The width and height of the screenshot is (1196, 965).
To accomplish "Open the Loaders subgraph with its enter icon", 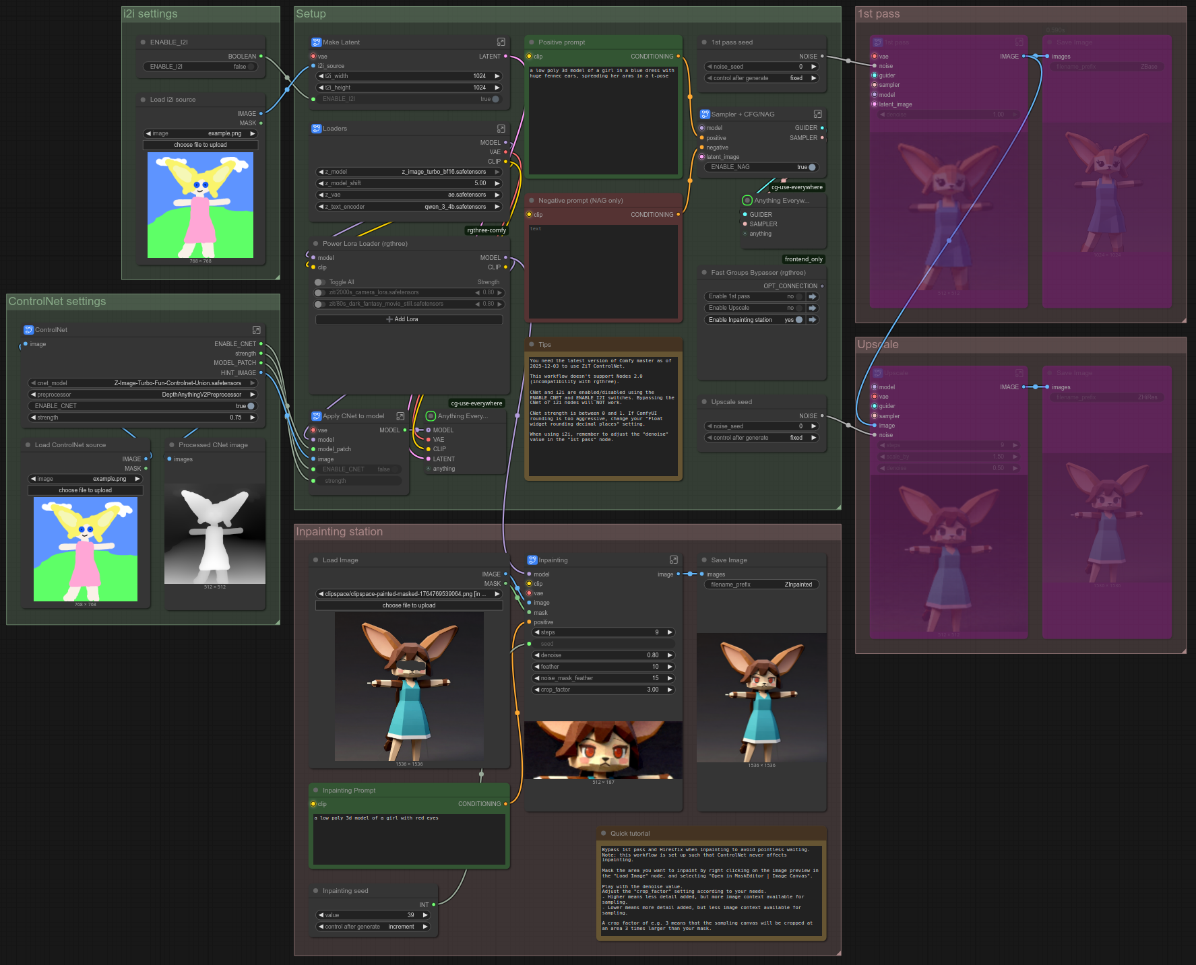I will pyautogui.click(x=501, y=129).
